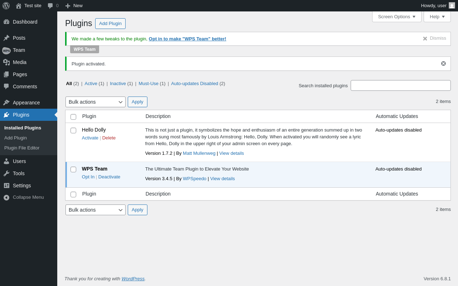Expand the Help tab
458x286 pixels.
[437, 16]
